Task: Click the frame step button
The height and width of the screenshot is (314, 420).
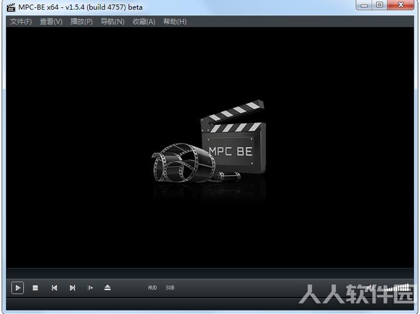Action: click(90, 288)
